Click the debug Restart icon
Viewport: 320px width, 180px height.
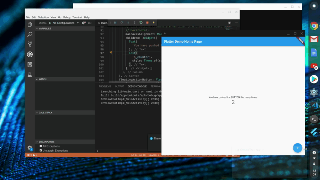pos(141,23)
